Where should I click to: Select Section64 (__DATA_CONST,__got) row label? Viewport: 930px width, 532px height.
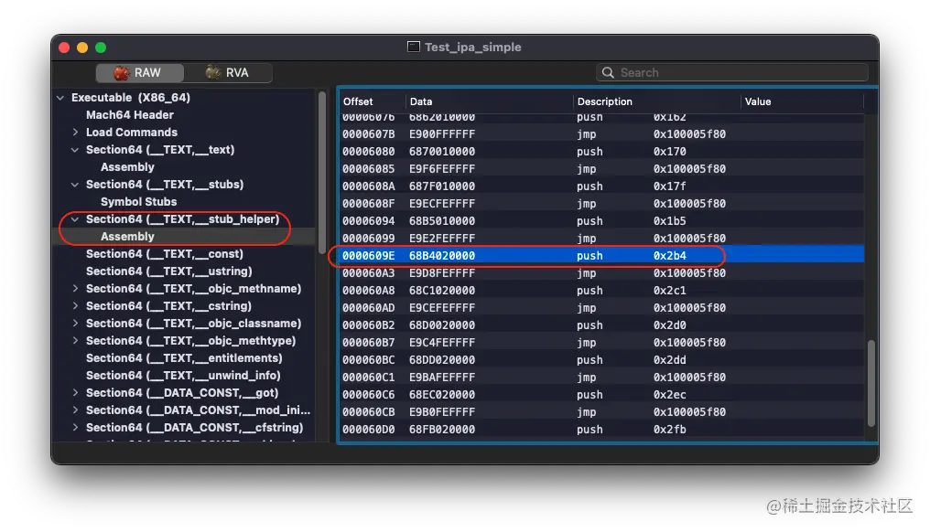(x=182, y=393)
